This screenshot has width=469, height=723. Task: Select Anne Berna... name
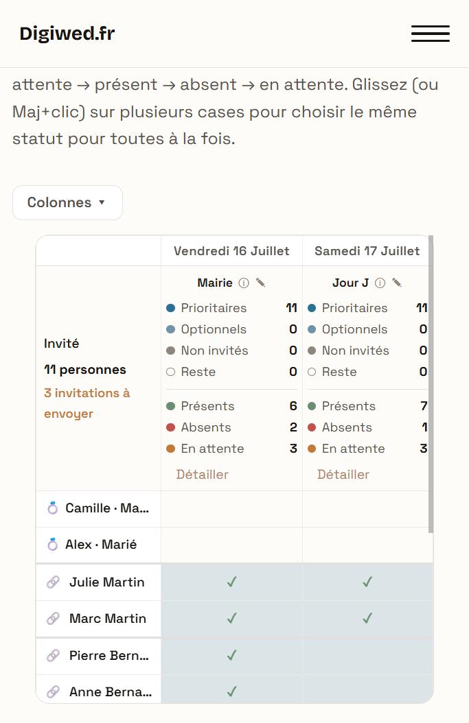[x=111, y=691]
